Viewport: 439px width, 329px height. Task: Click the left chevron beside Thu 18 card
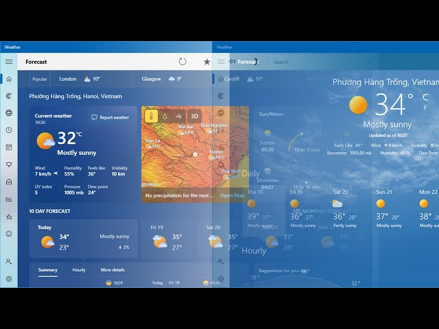click(236, 214)
